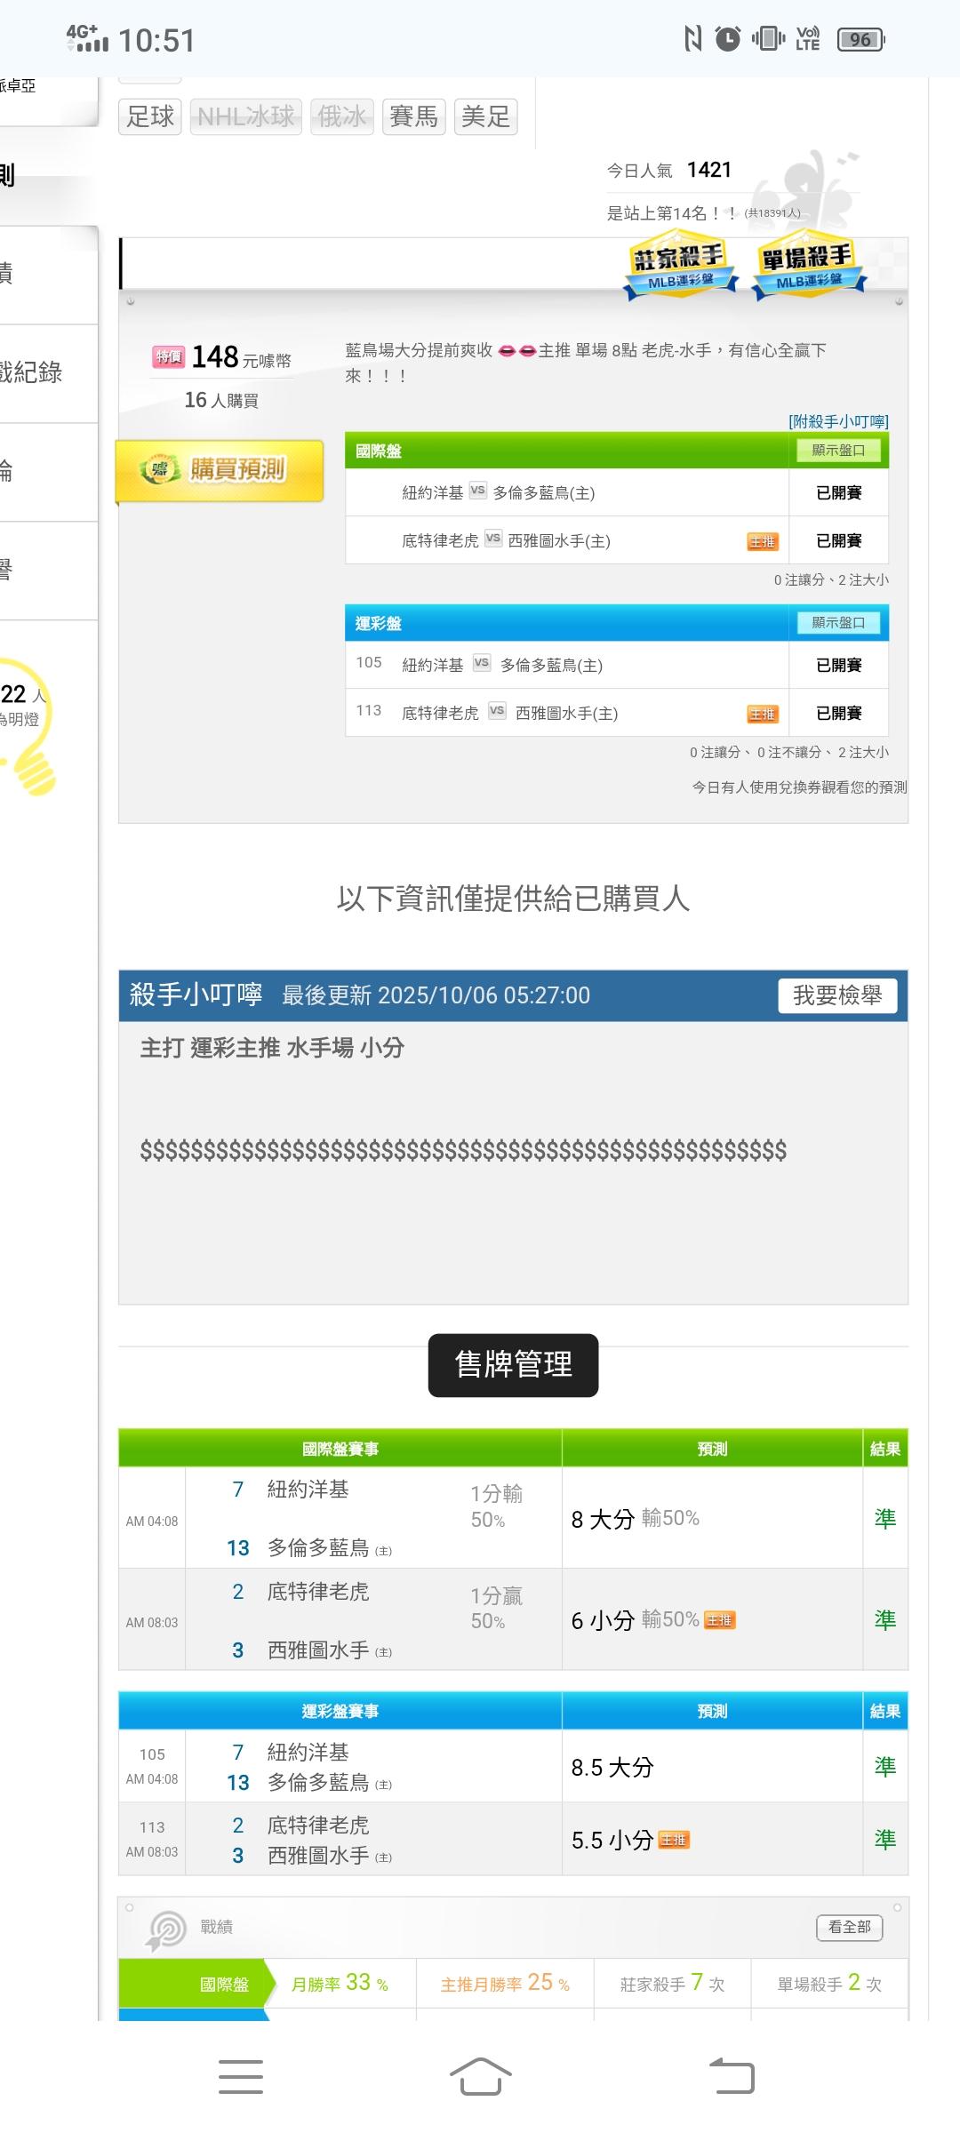Click 我要檢舉 report button
The height and width of the screenshot is (2133, 960).
pos(837,995)
